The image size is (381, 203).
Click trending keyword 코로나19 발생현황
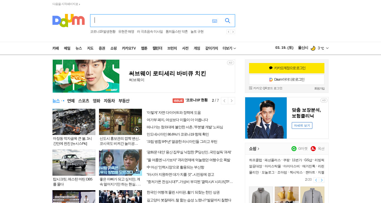(x=103, y=32)
